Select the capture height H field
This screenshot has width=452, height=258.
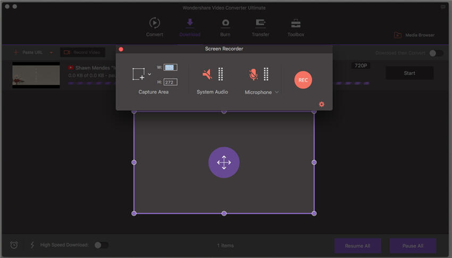point(170,82)
